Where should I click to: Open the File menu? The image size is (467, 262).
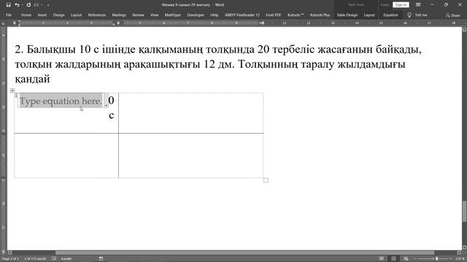(9, 15)
